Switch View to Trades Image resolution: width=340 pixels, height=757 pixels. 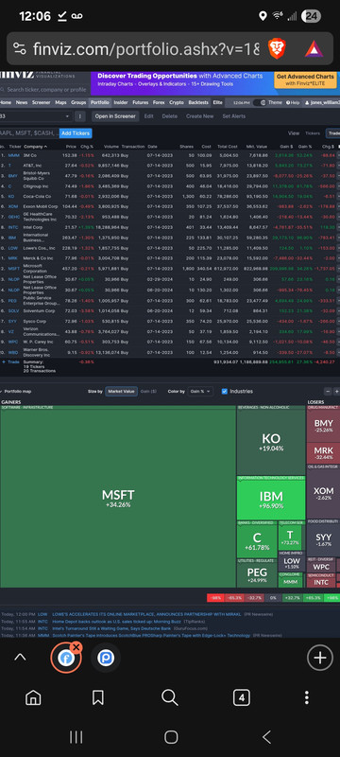point(333,133)
